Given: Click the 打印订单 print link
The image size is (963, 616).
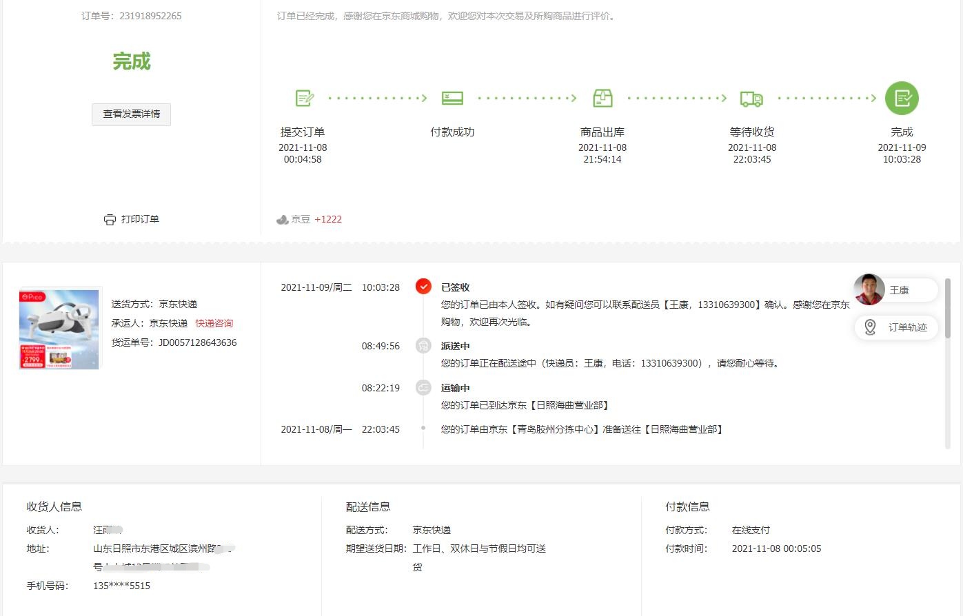Looking at the screenshot, I should [x=140, y=219].
